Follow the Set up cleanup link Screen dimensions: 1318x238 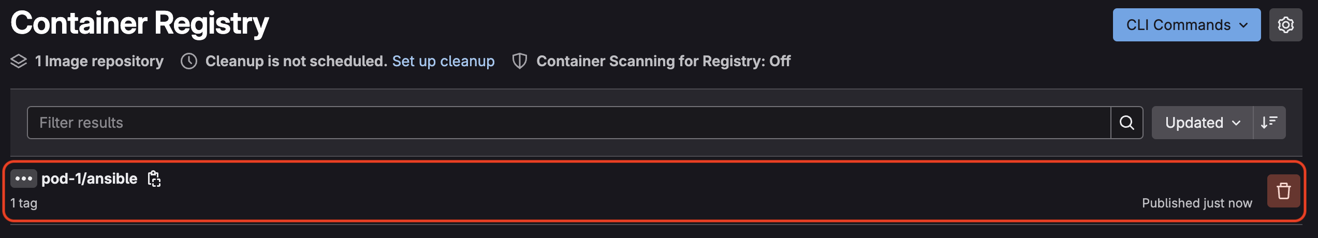point(443,61)
